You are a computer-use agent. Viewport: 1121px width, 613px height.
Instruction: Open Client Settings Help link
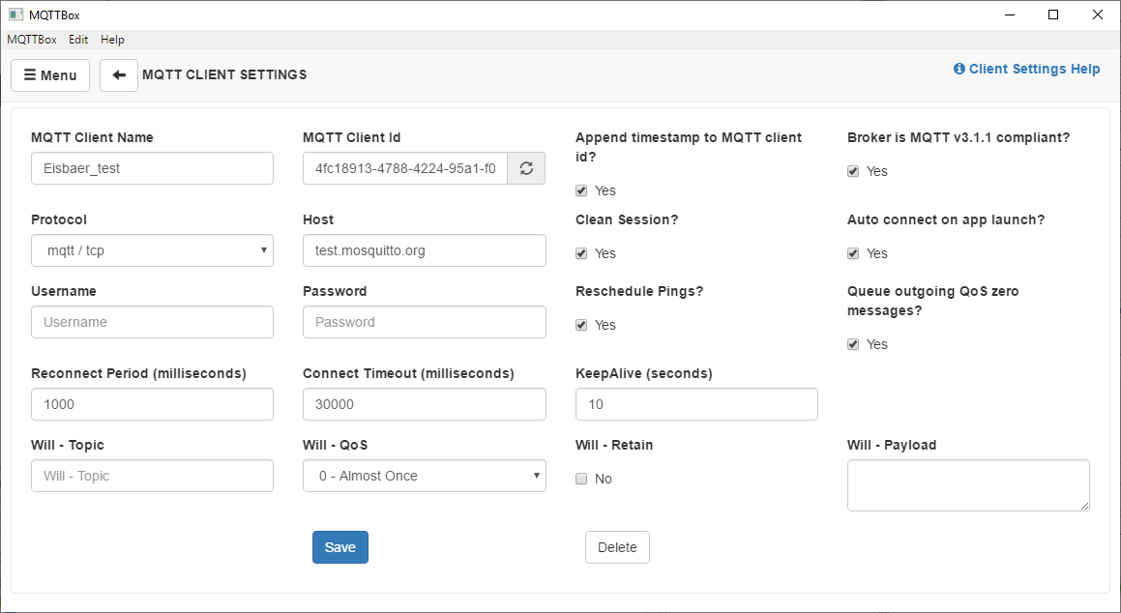(1026, 69)
